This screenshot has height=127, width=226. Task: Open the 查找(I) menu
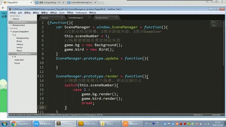point(36,13)
